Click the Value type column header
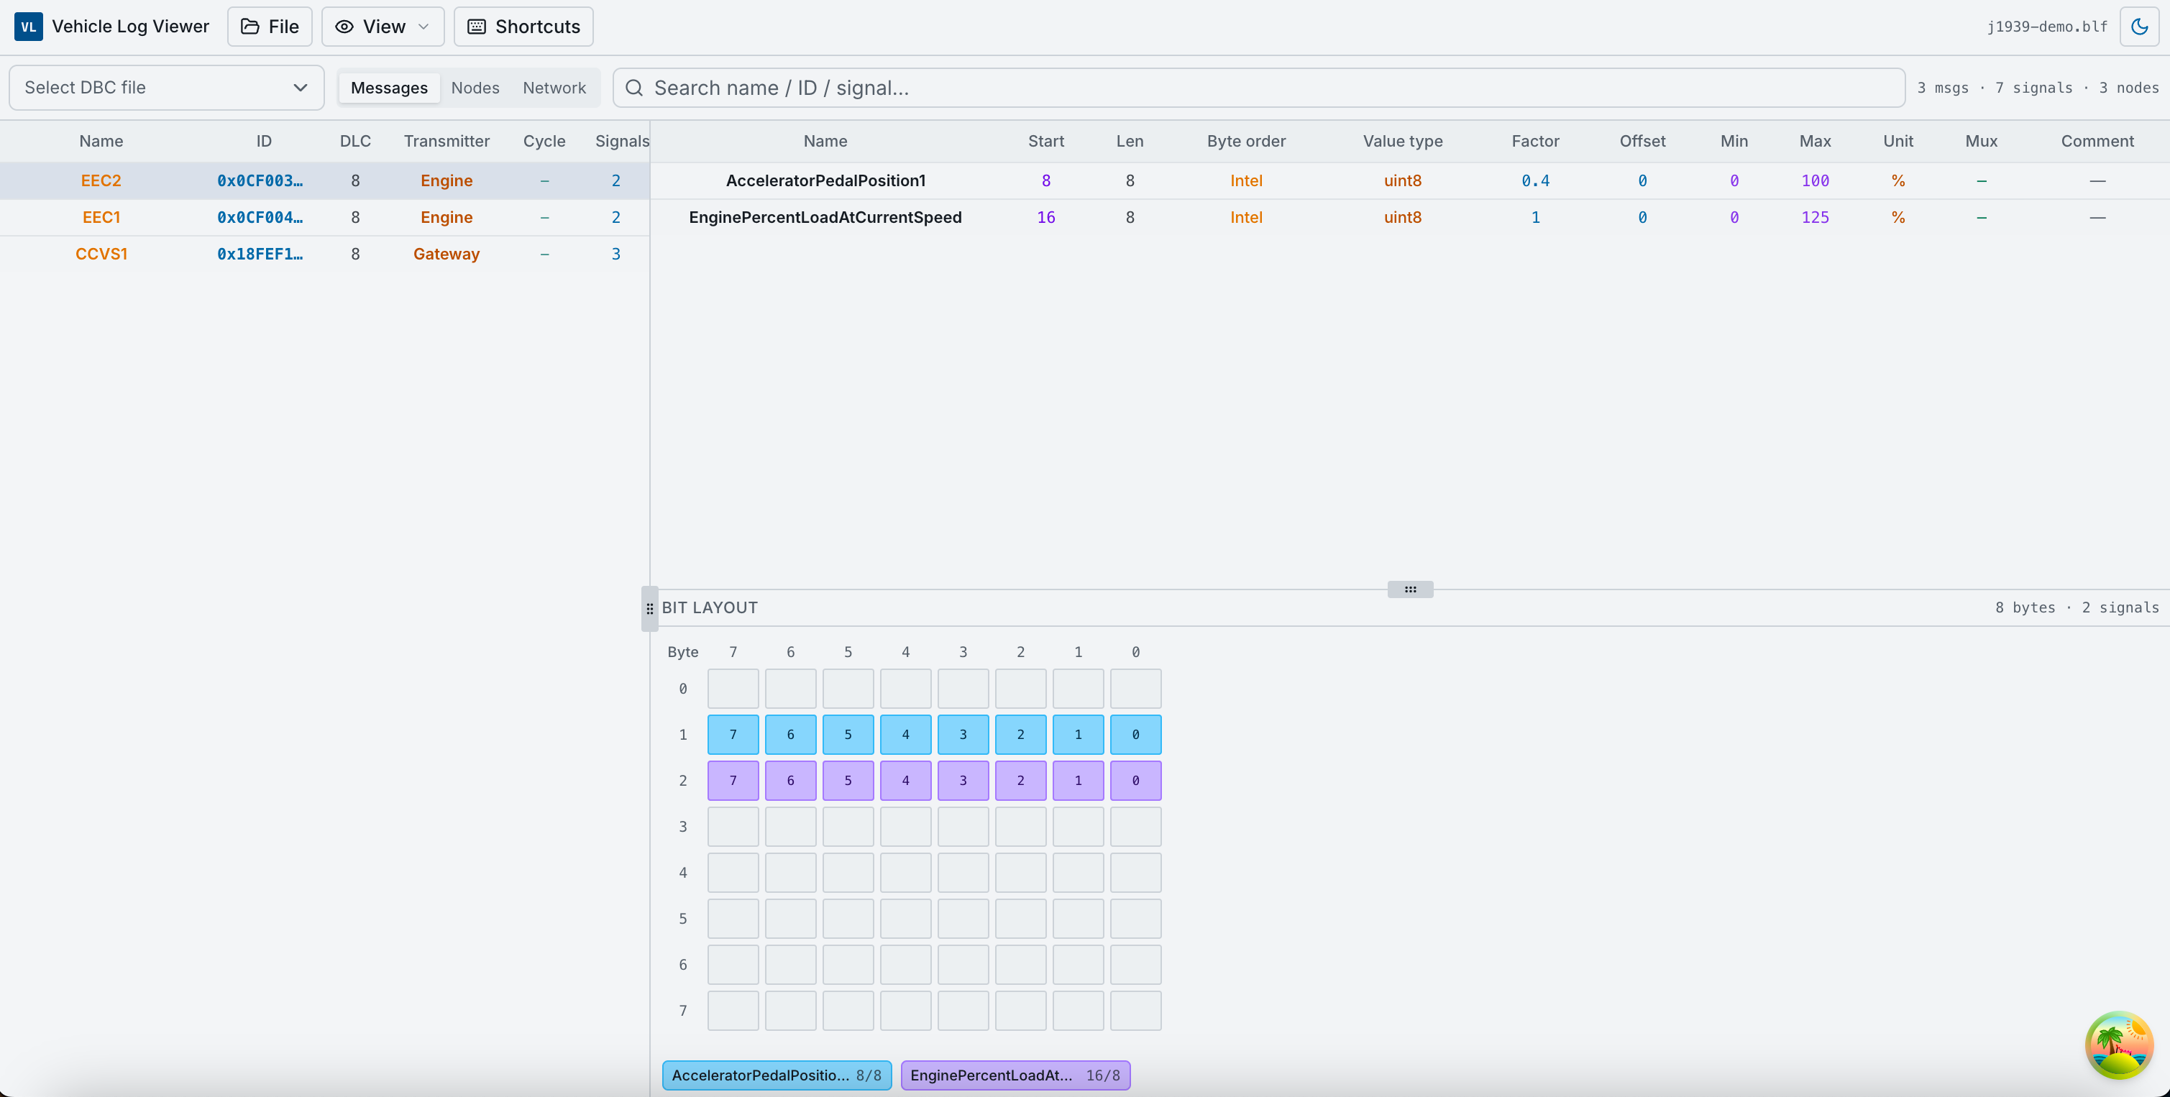 tap(1403, 142)
